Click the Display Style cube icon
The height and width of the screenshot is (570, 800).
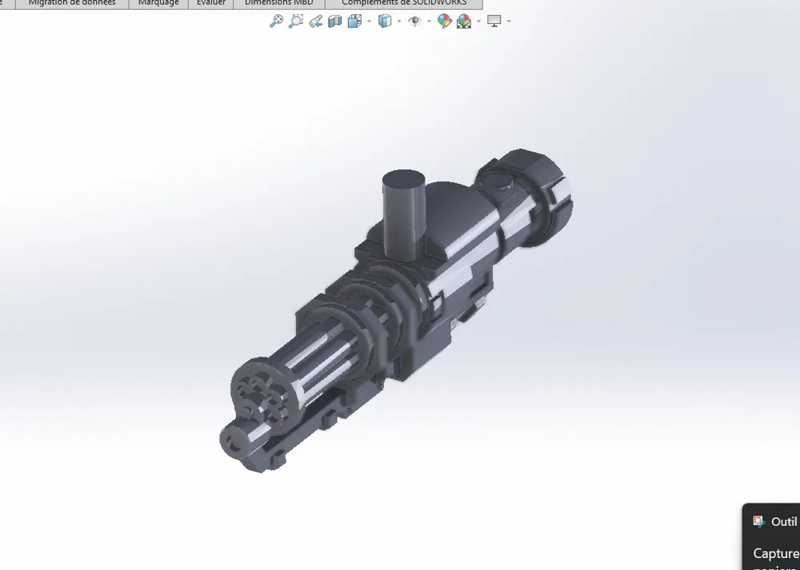click(x=385, y=22)
